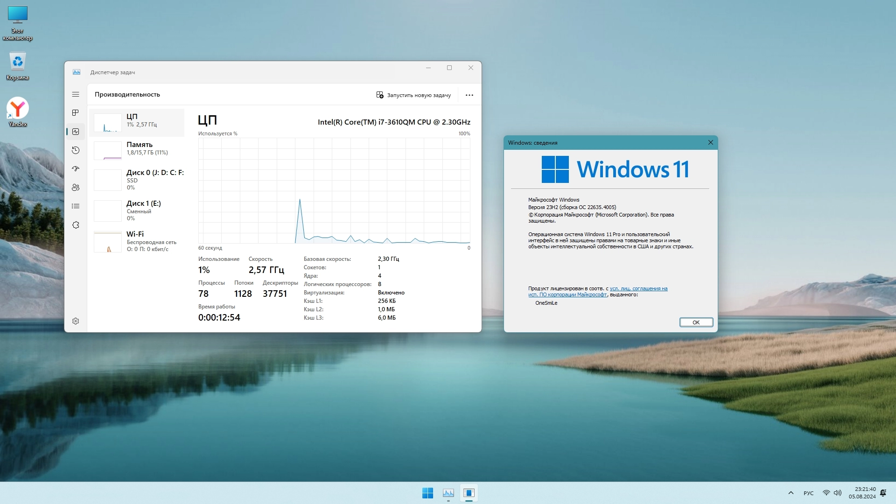Click the Windows Start button
This screenshot has height=504, width=896.
tap(427, 493)
